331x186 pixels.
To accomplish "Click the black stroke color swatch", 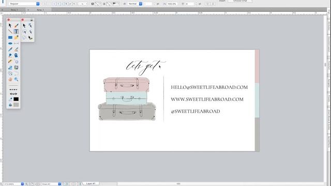I will point(16,99).
